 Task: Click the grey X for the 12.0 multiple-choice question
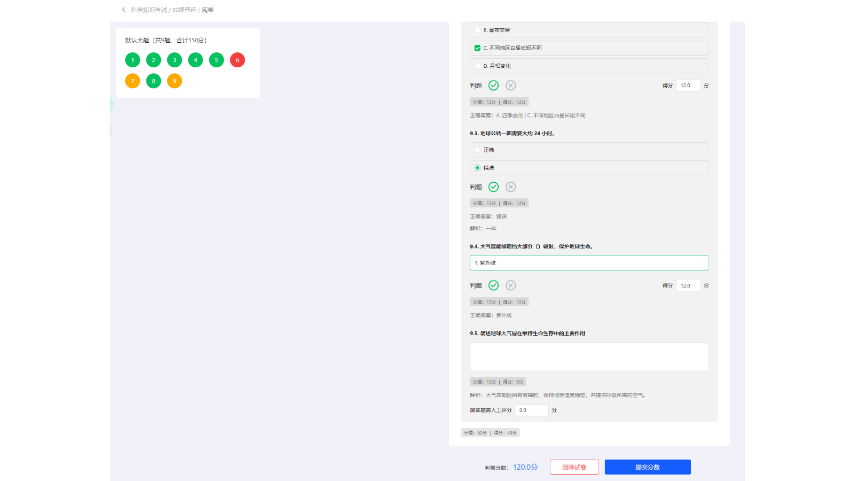tap(511, 86)
